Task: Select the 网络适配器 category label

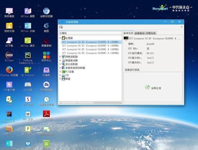Action: click(71, 57)
